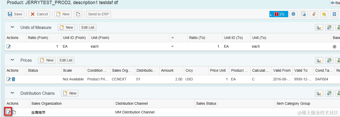Select the base unit radio button
Viewport: 340px width, 117px height.
point(334,47)
